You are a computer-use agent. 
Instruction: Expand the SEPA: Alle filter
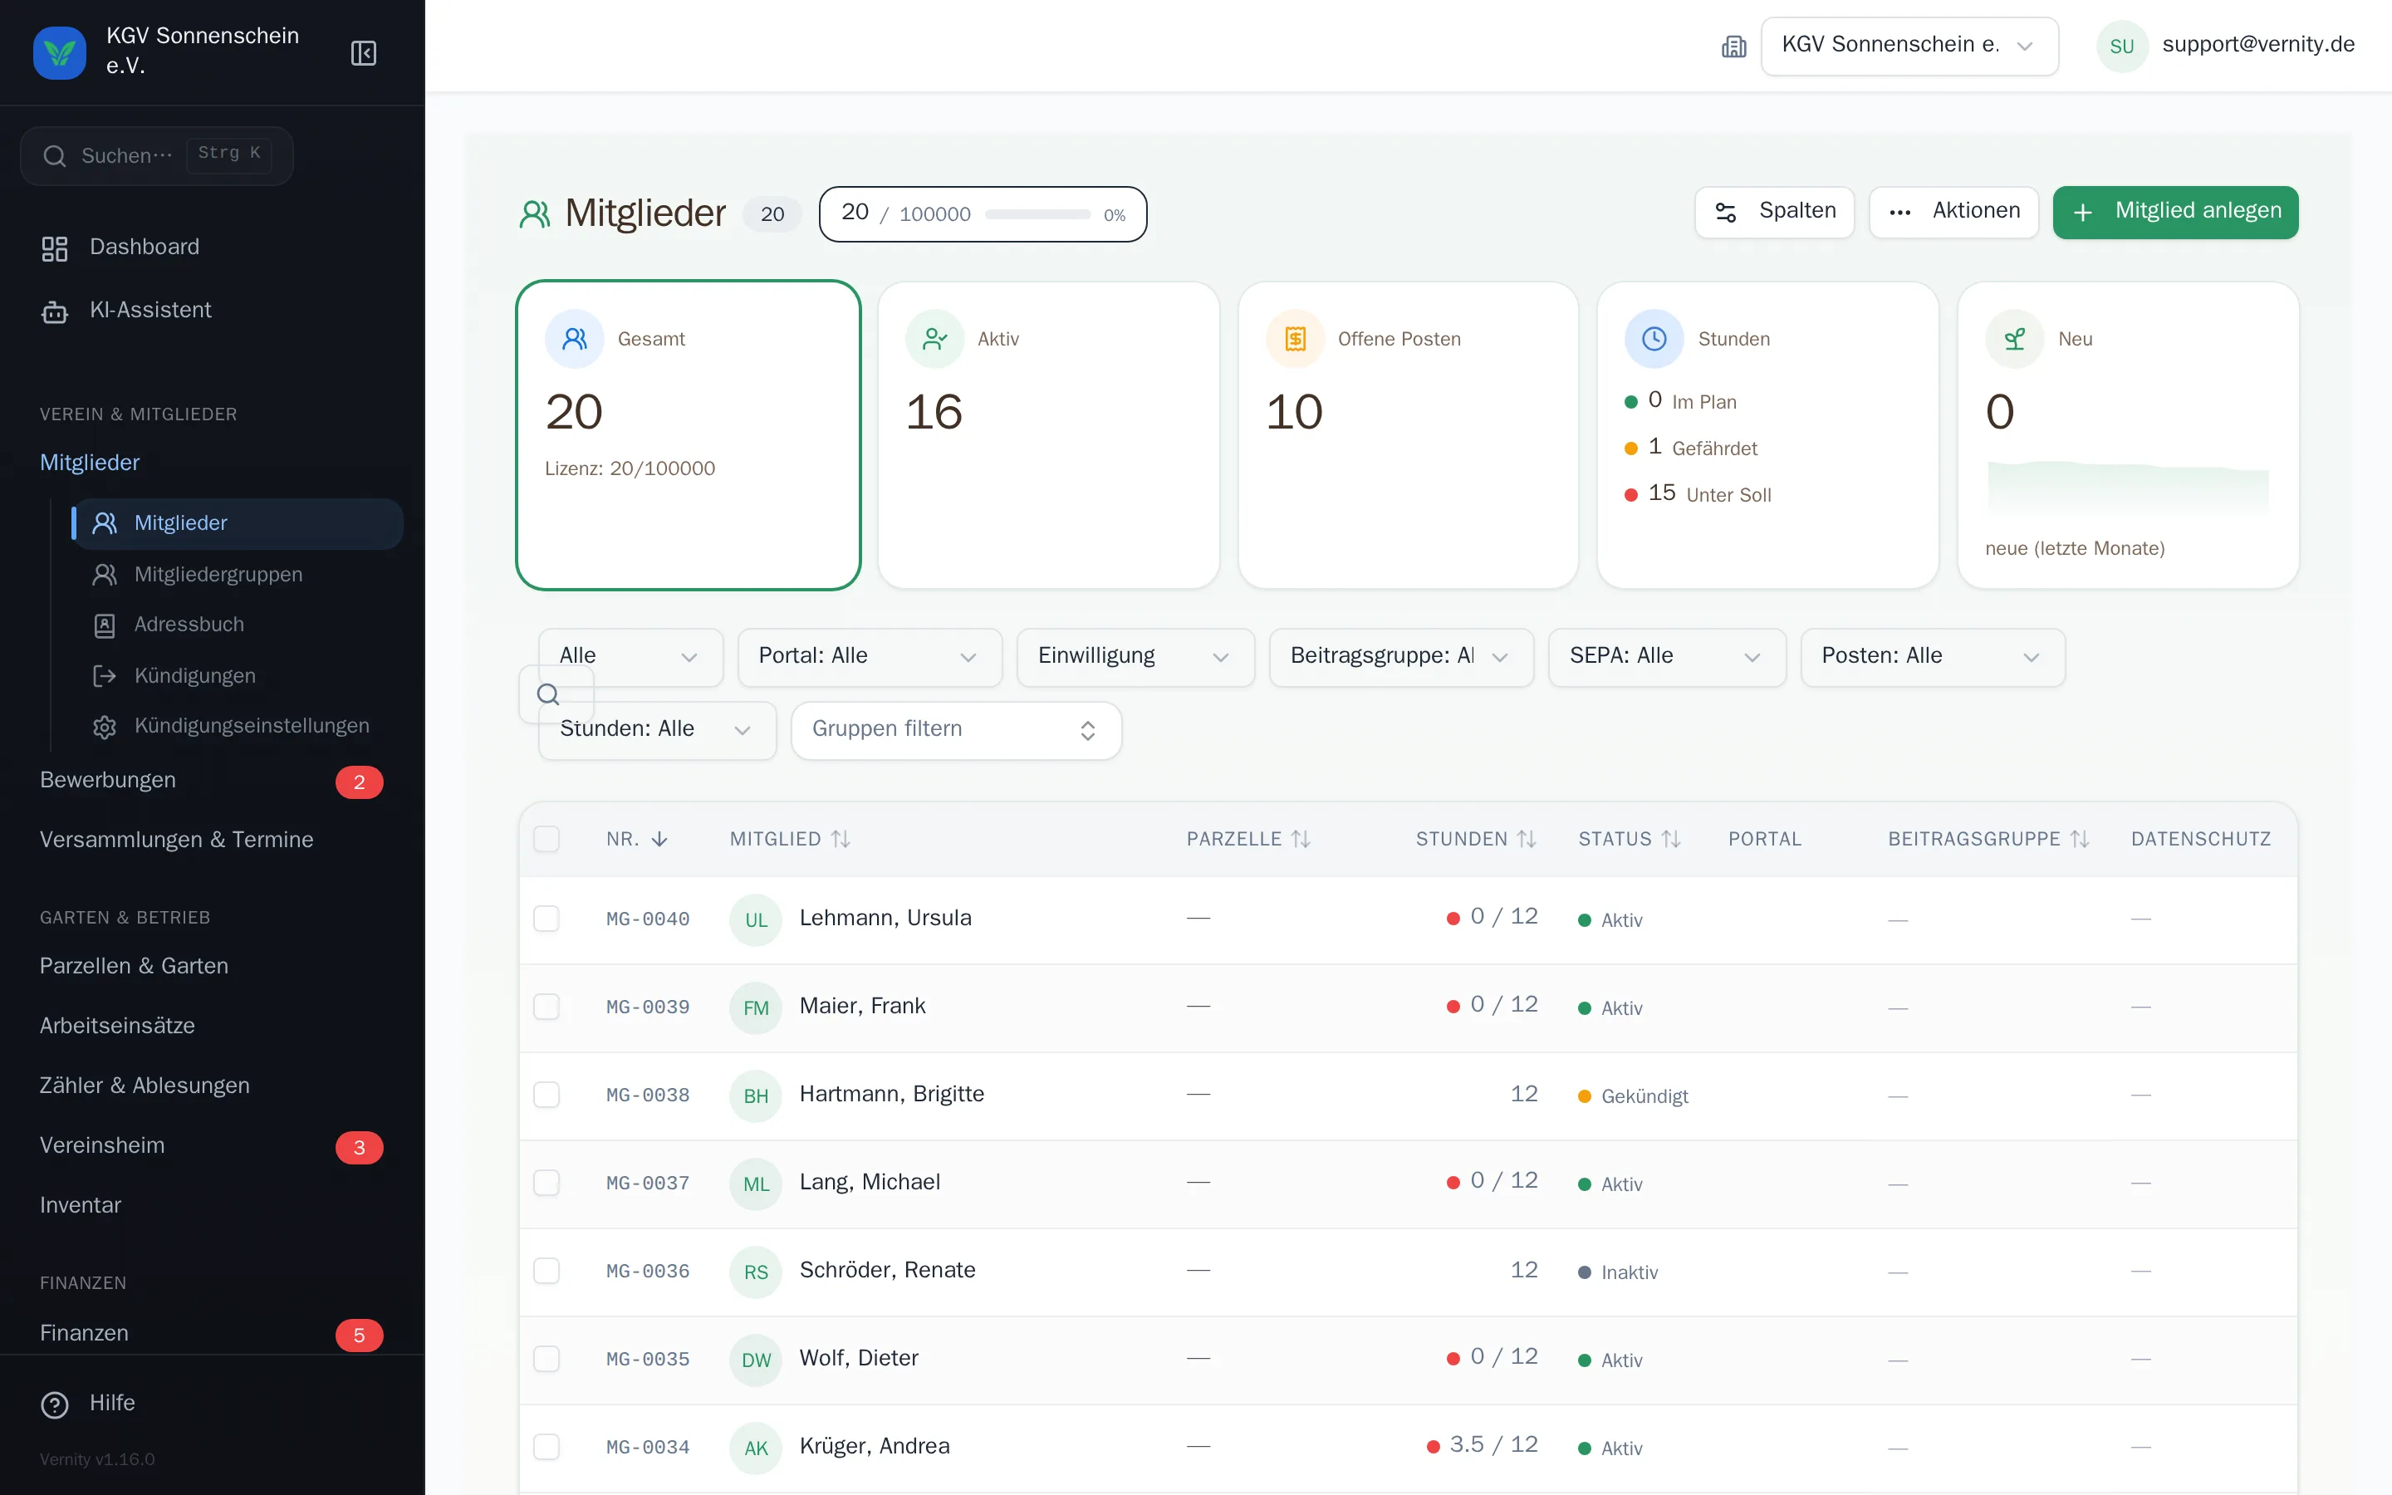click(1666, 656)
